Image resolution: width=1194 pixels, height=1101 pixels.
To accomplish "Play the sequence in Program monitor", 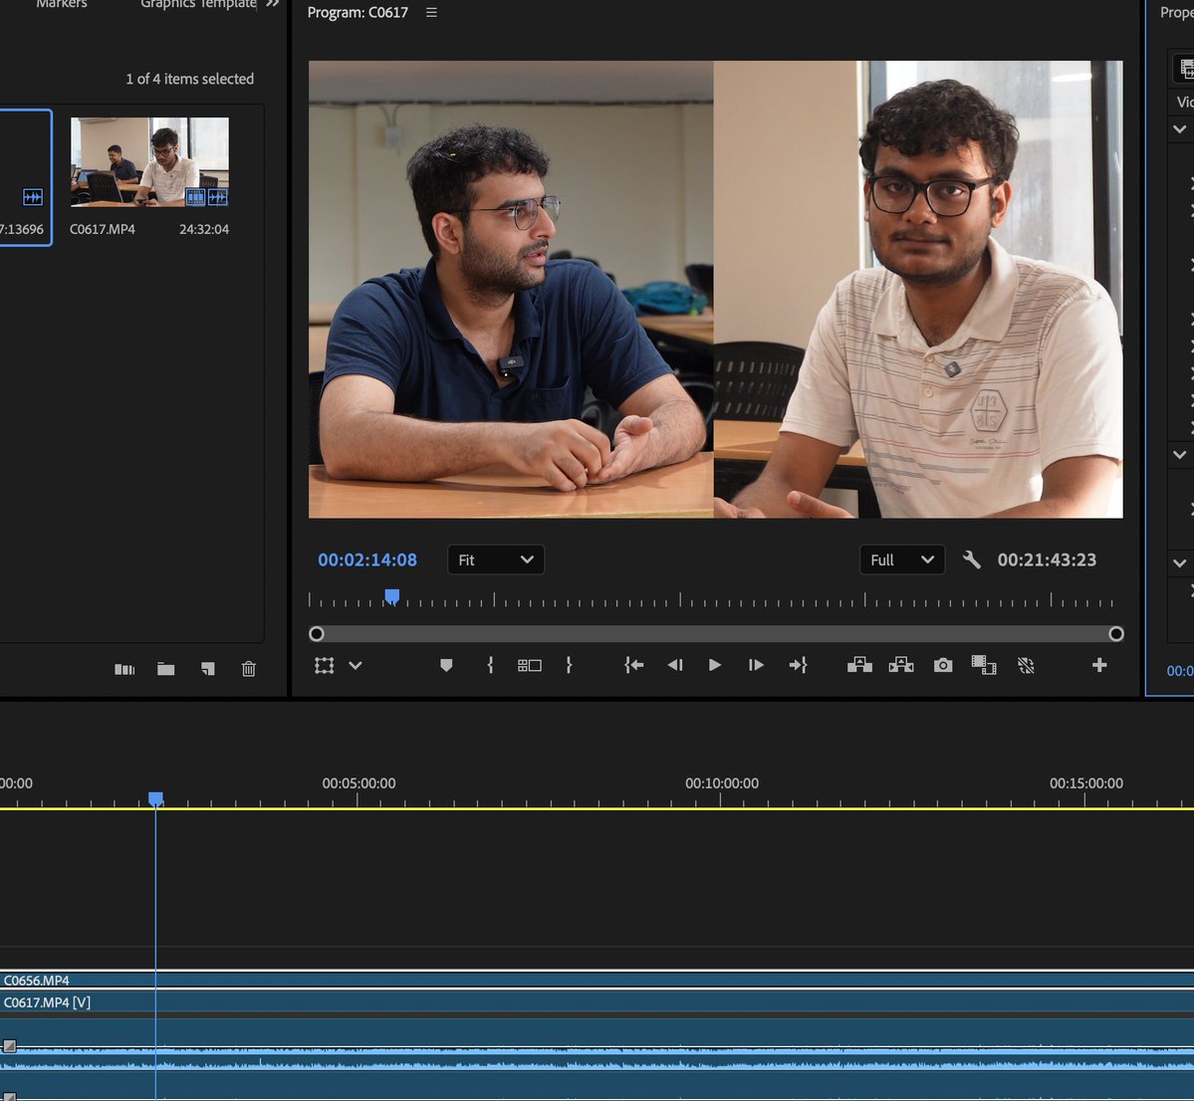I will coord(714,665).
